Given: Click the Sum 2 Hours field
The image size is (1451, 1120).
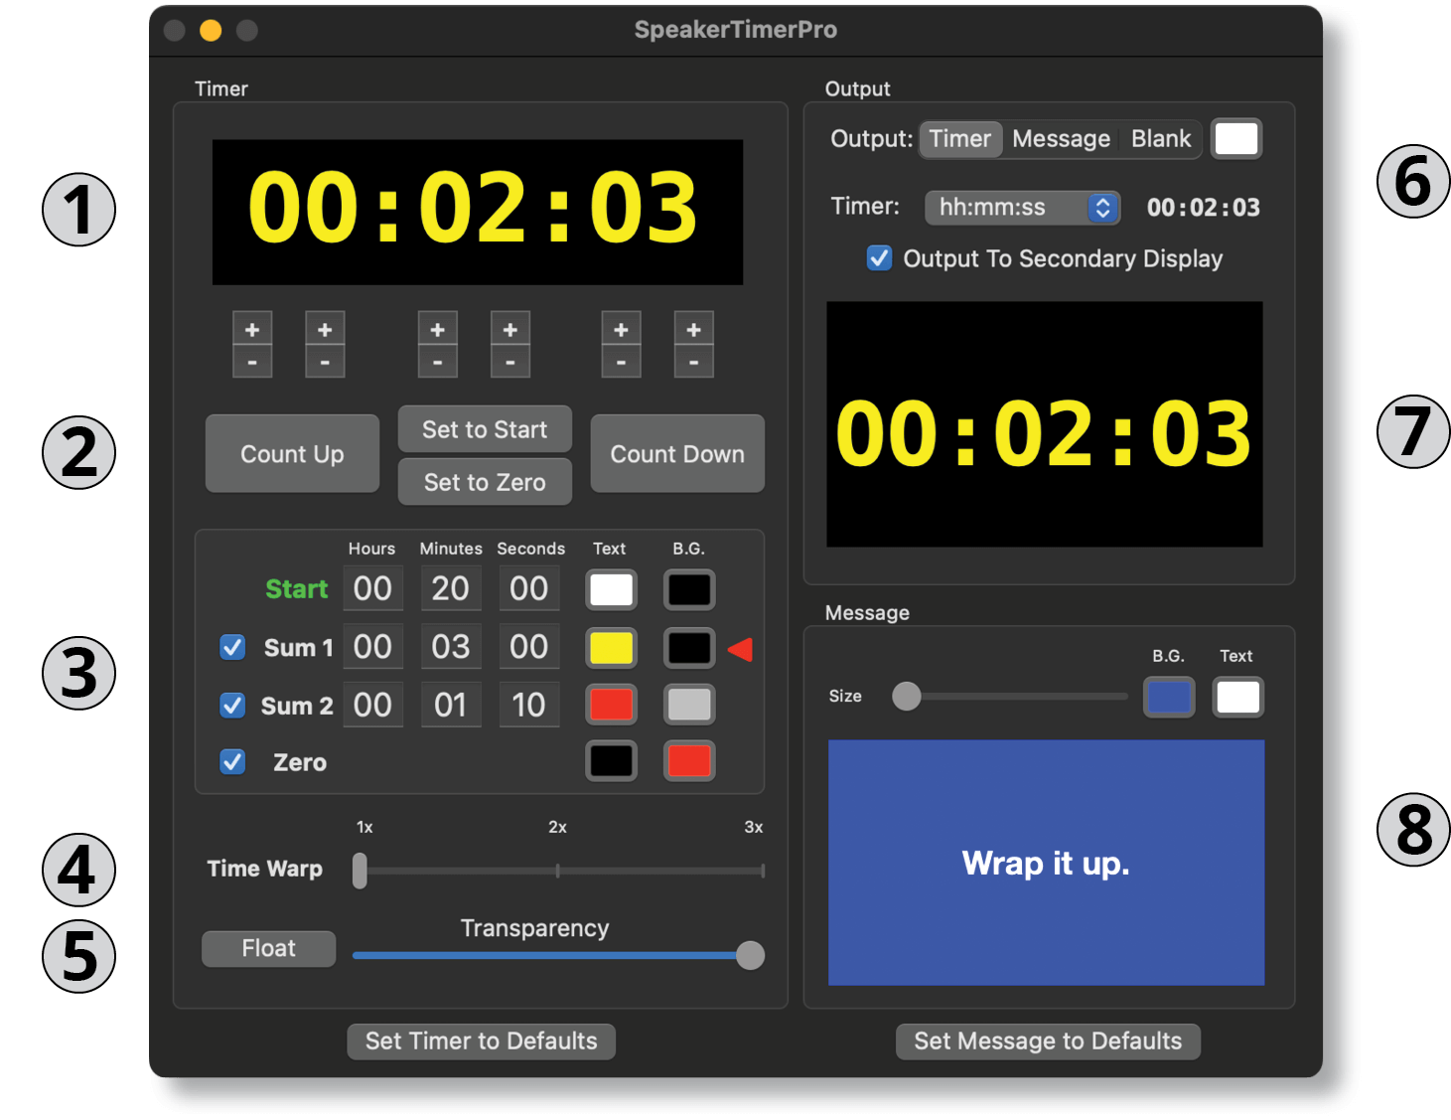Looking at the screenshot, I should point(372,705).
